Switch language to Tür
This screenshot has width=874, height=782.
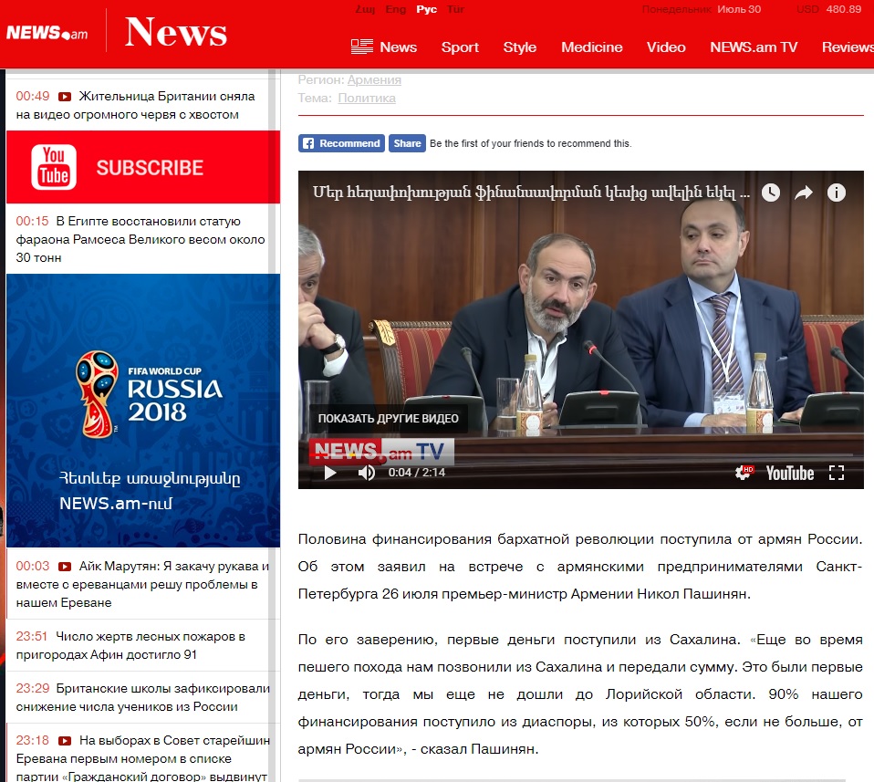pos(455,9)
